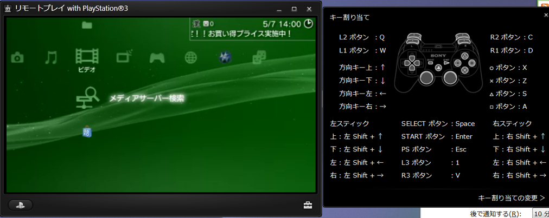Click the 方向キー左 assignment row
Viewport: 549px width, 218px height.
362,94
